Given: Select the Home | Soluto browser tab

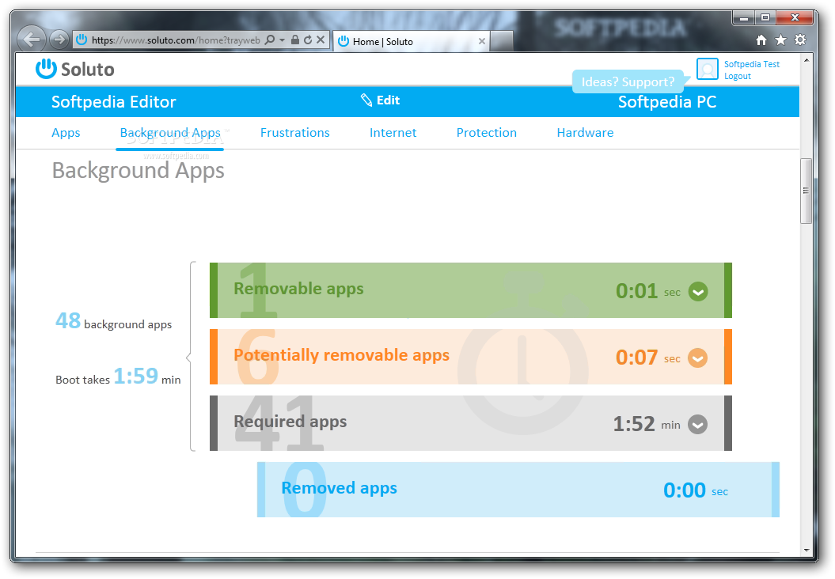Looking at the screenshot, I should 411,41.
